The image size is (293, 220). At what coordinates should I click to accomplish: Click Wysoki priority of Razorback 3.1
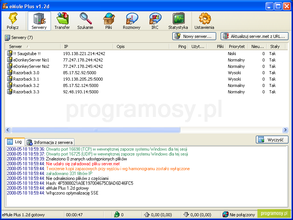tap(234, 79)
